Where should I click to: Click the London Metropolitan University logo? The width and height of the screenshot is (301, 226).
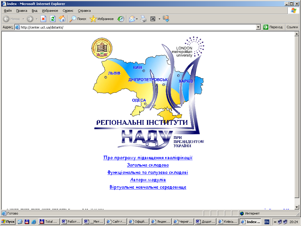[x=188, y=47]
